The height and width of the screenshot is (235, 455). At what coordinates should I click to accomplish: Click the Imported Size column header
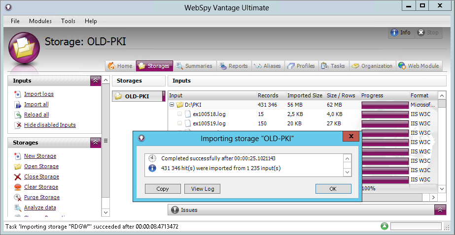(305, 95)
